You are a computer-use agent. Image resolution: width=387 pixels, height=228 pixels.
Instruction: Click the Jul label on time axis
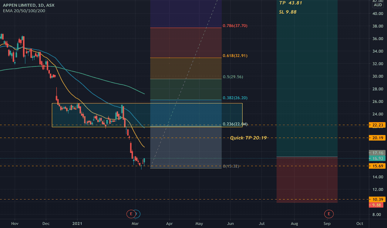(x=261, y=223)
